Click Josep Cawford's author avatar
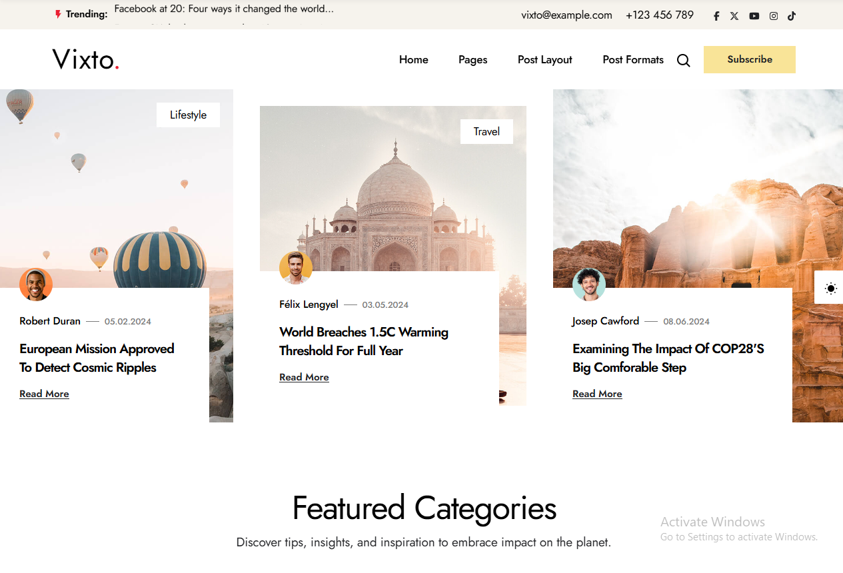This screenshot has width=843, height=573. click(589, 285)
